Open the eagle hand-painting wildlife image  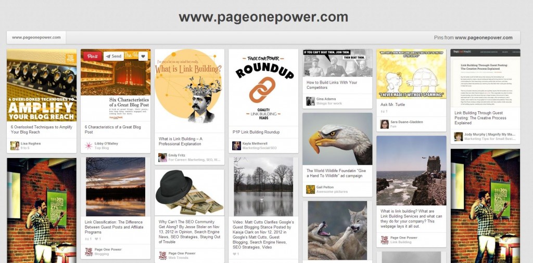coord(337,139)
